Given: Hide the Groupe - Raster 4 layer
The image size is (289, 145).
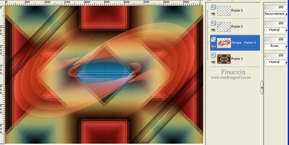Looking at the screenshot, I should tap(213, 46).
